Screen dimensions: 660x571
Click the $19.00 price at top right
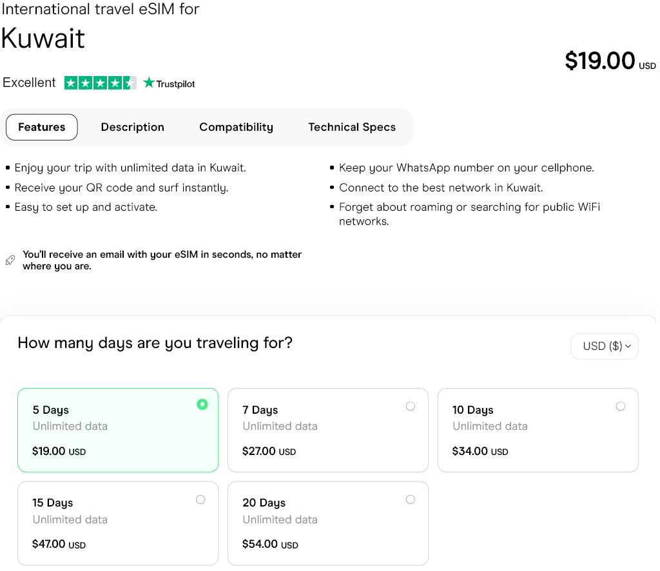click(x=600, y=61)
